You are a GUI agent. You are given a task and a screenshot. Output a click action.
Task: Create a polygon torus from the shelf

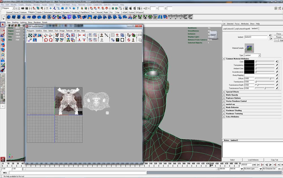[x=34, y=17]
